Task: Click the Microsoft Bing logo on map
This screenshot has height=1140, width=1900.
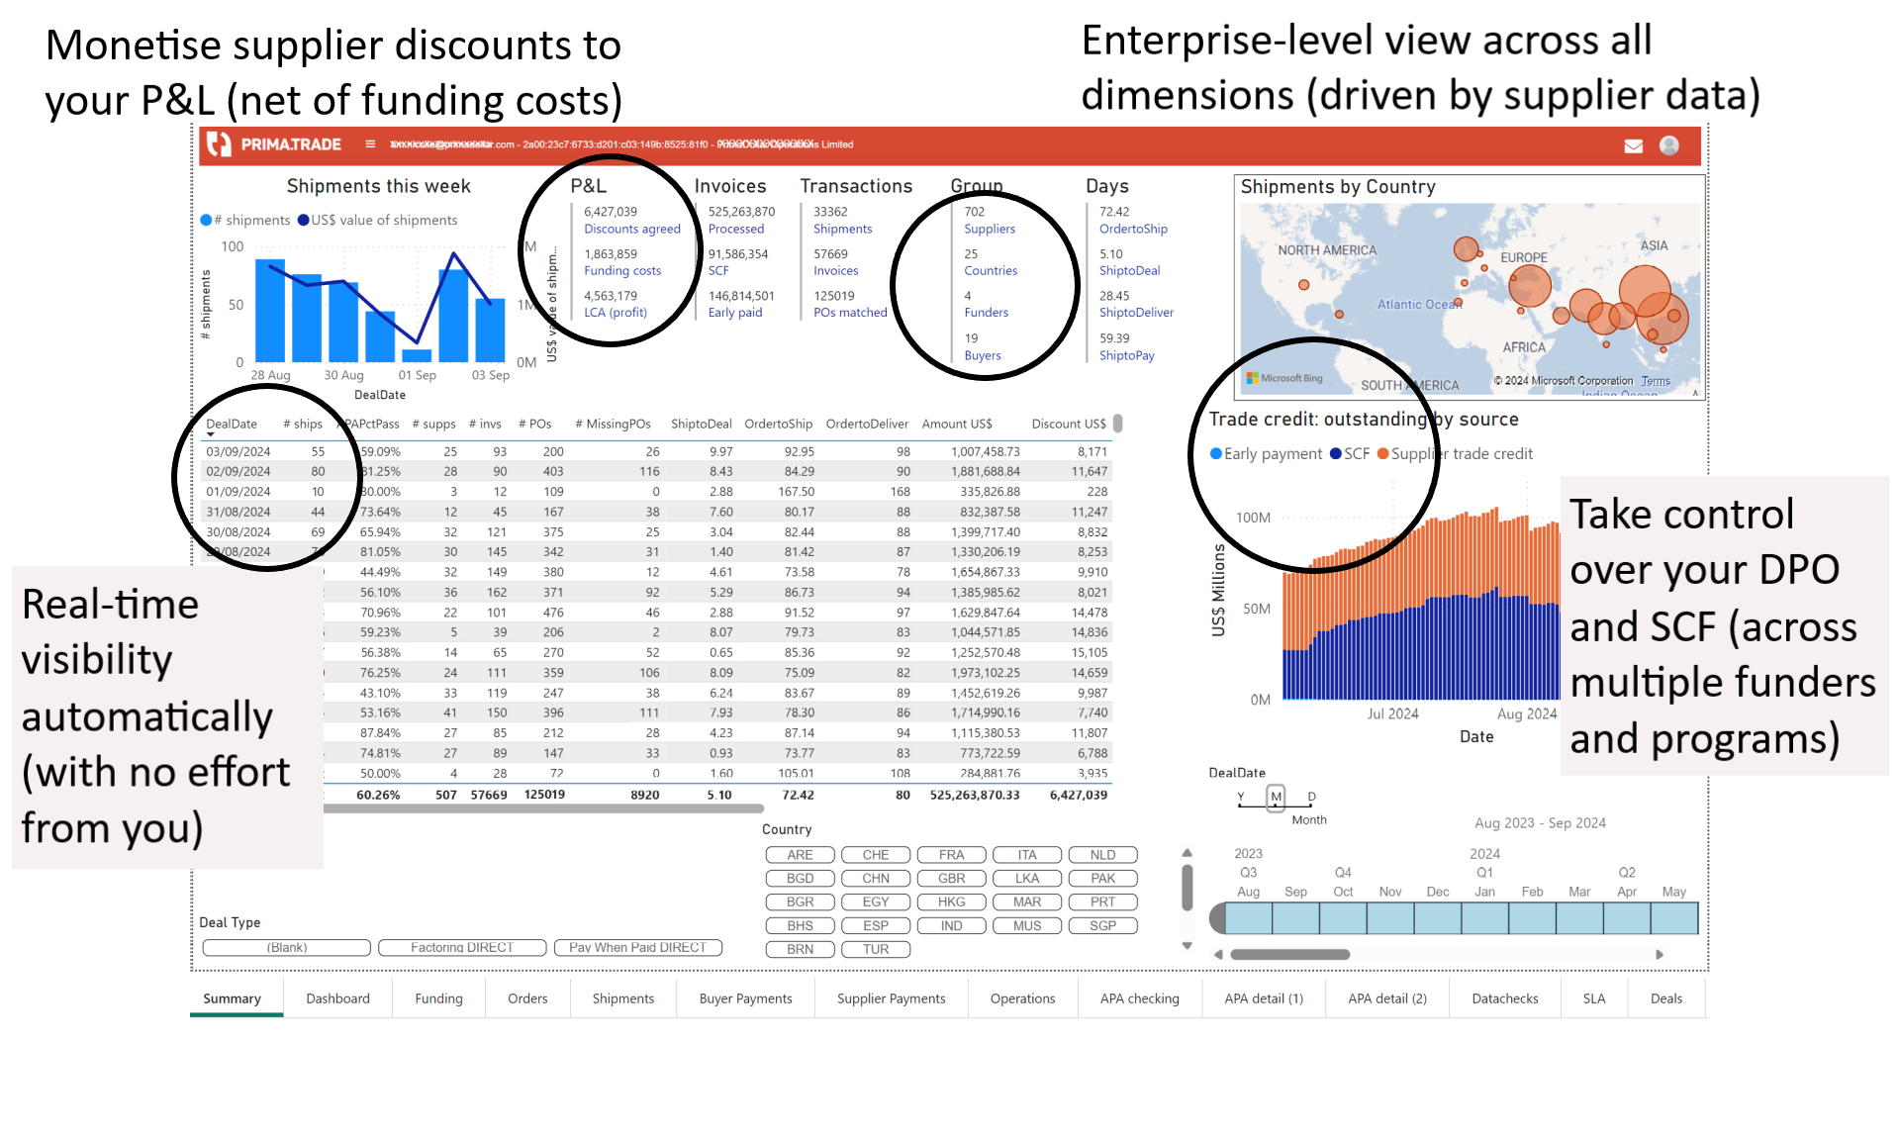Action: [x=1284, y=378]
